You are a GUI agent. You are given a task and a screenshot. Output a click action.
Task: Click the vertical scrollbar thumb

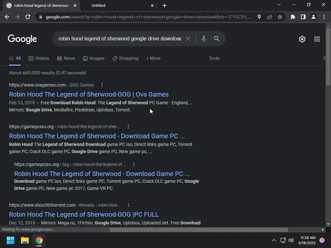[x=328, y=57]
